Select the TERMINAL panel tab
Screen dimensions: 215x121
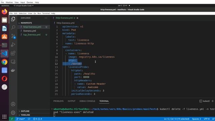tap(104, 101)
